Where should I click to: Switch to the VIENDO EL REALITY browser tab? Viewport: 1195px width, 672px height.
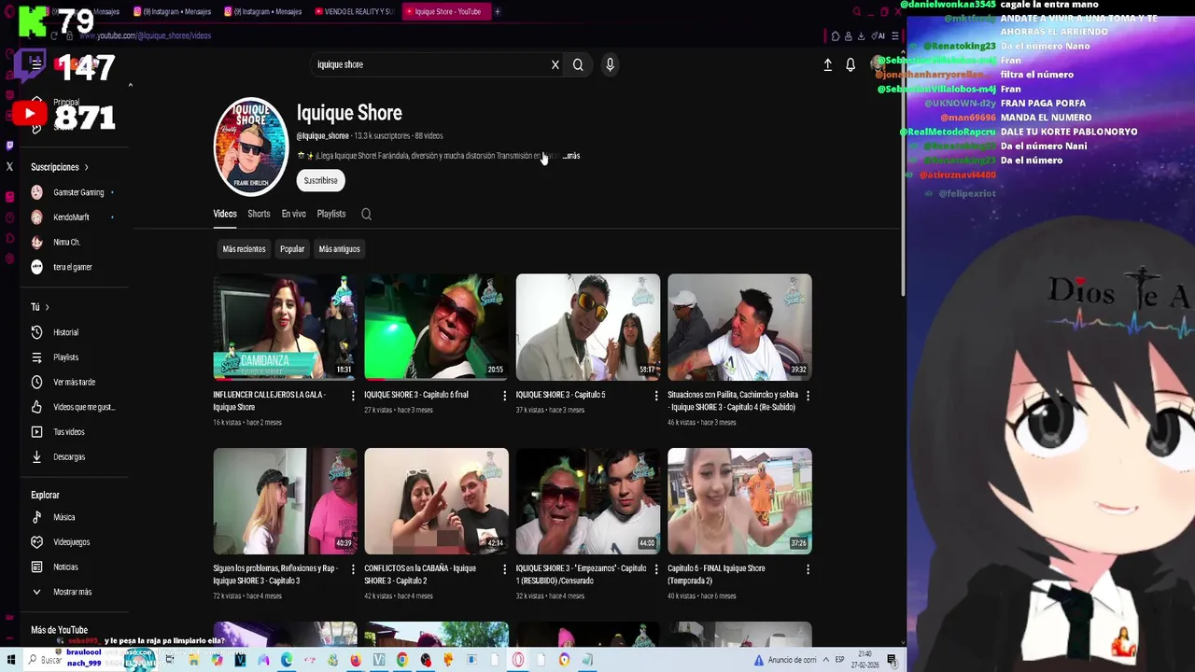[x=354, y=11]
